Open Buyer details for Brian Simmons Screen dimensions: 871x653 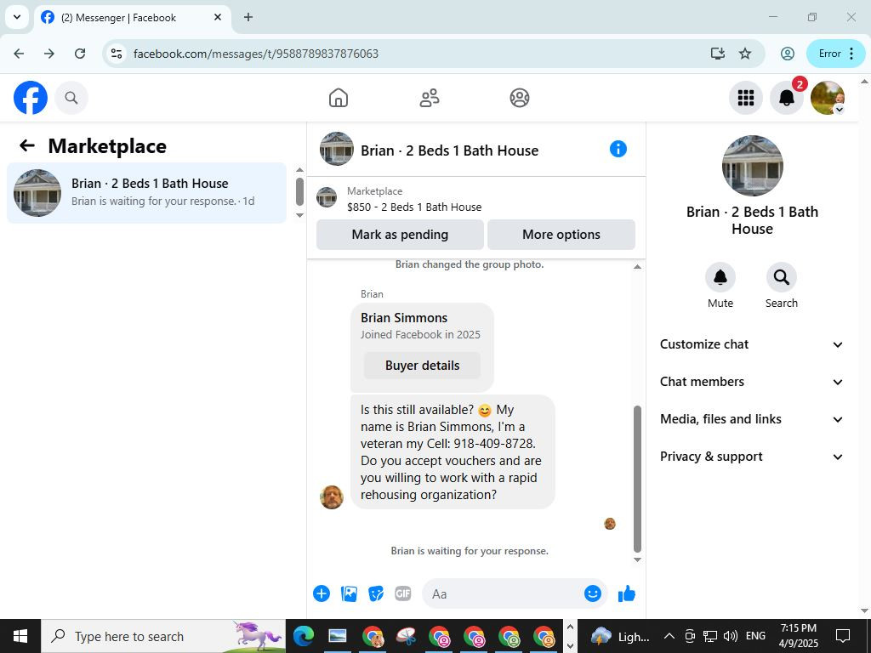[x=422, y=366]
